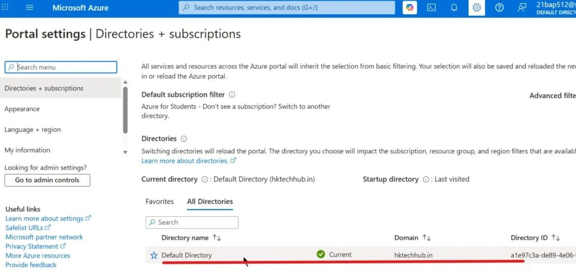Click the directory ID a1e97c3a cell
576x278 pixels.
pyautogui.click(x=543, y=255)
